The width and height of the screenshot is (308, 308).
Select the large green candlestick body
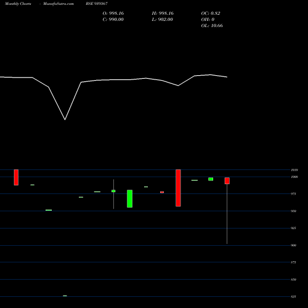point(130,198)
